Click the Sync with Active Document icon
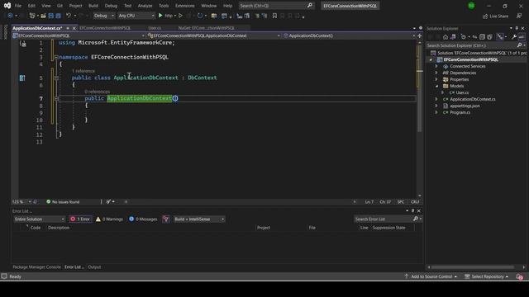529x297 pixels. 474,37
